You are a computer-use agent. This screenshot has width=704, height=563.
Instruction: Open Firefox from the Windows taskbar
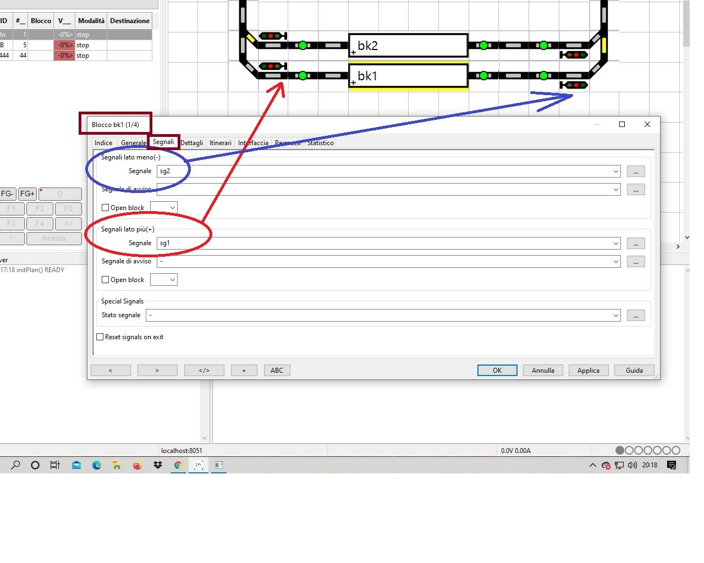tap(137, 465)
